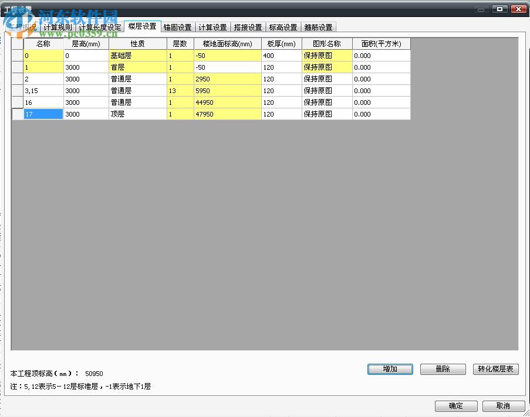Click the 删除 button to remove a floor
Viewport: 530px width, 417px height.
(443, 369)
